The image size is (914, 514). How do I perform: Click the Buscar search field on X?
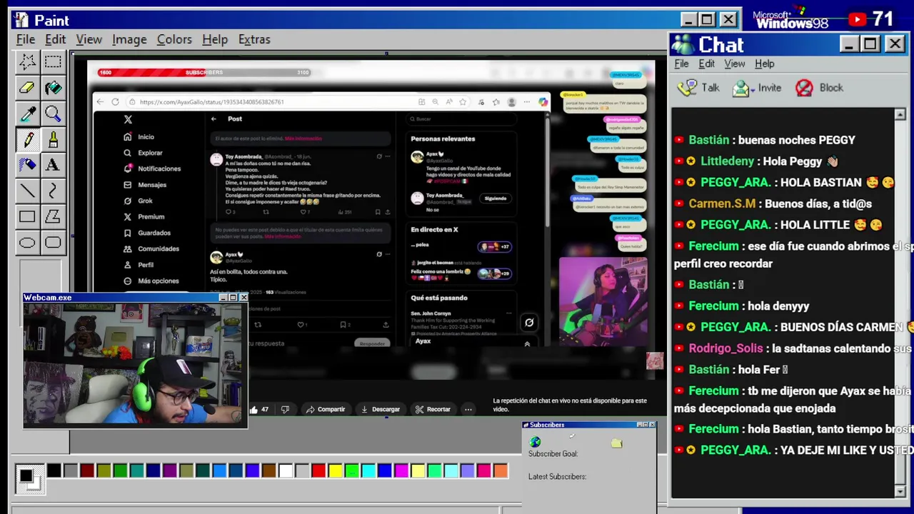[x=460, y=119]
